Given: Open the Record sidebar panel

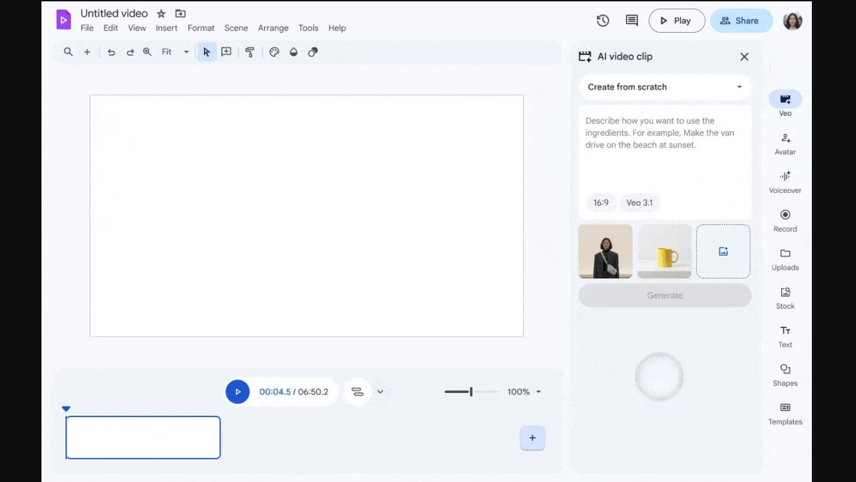Looking at the screenshot, I should tap(785, 220).
